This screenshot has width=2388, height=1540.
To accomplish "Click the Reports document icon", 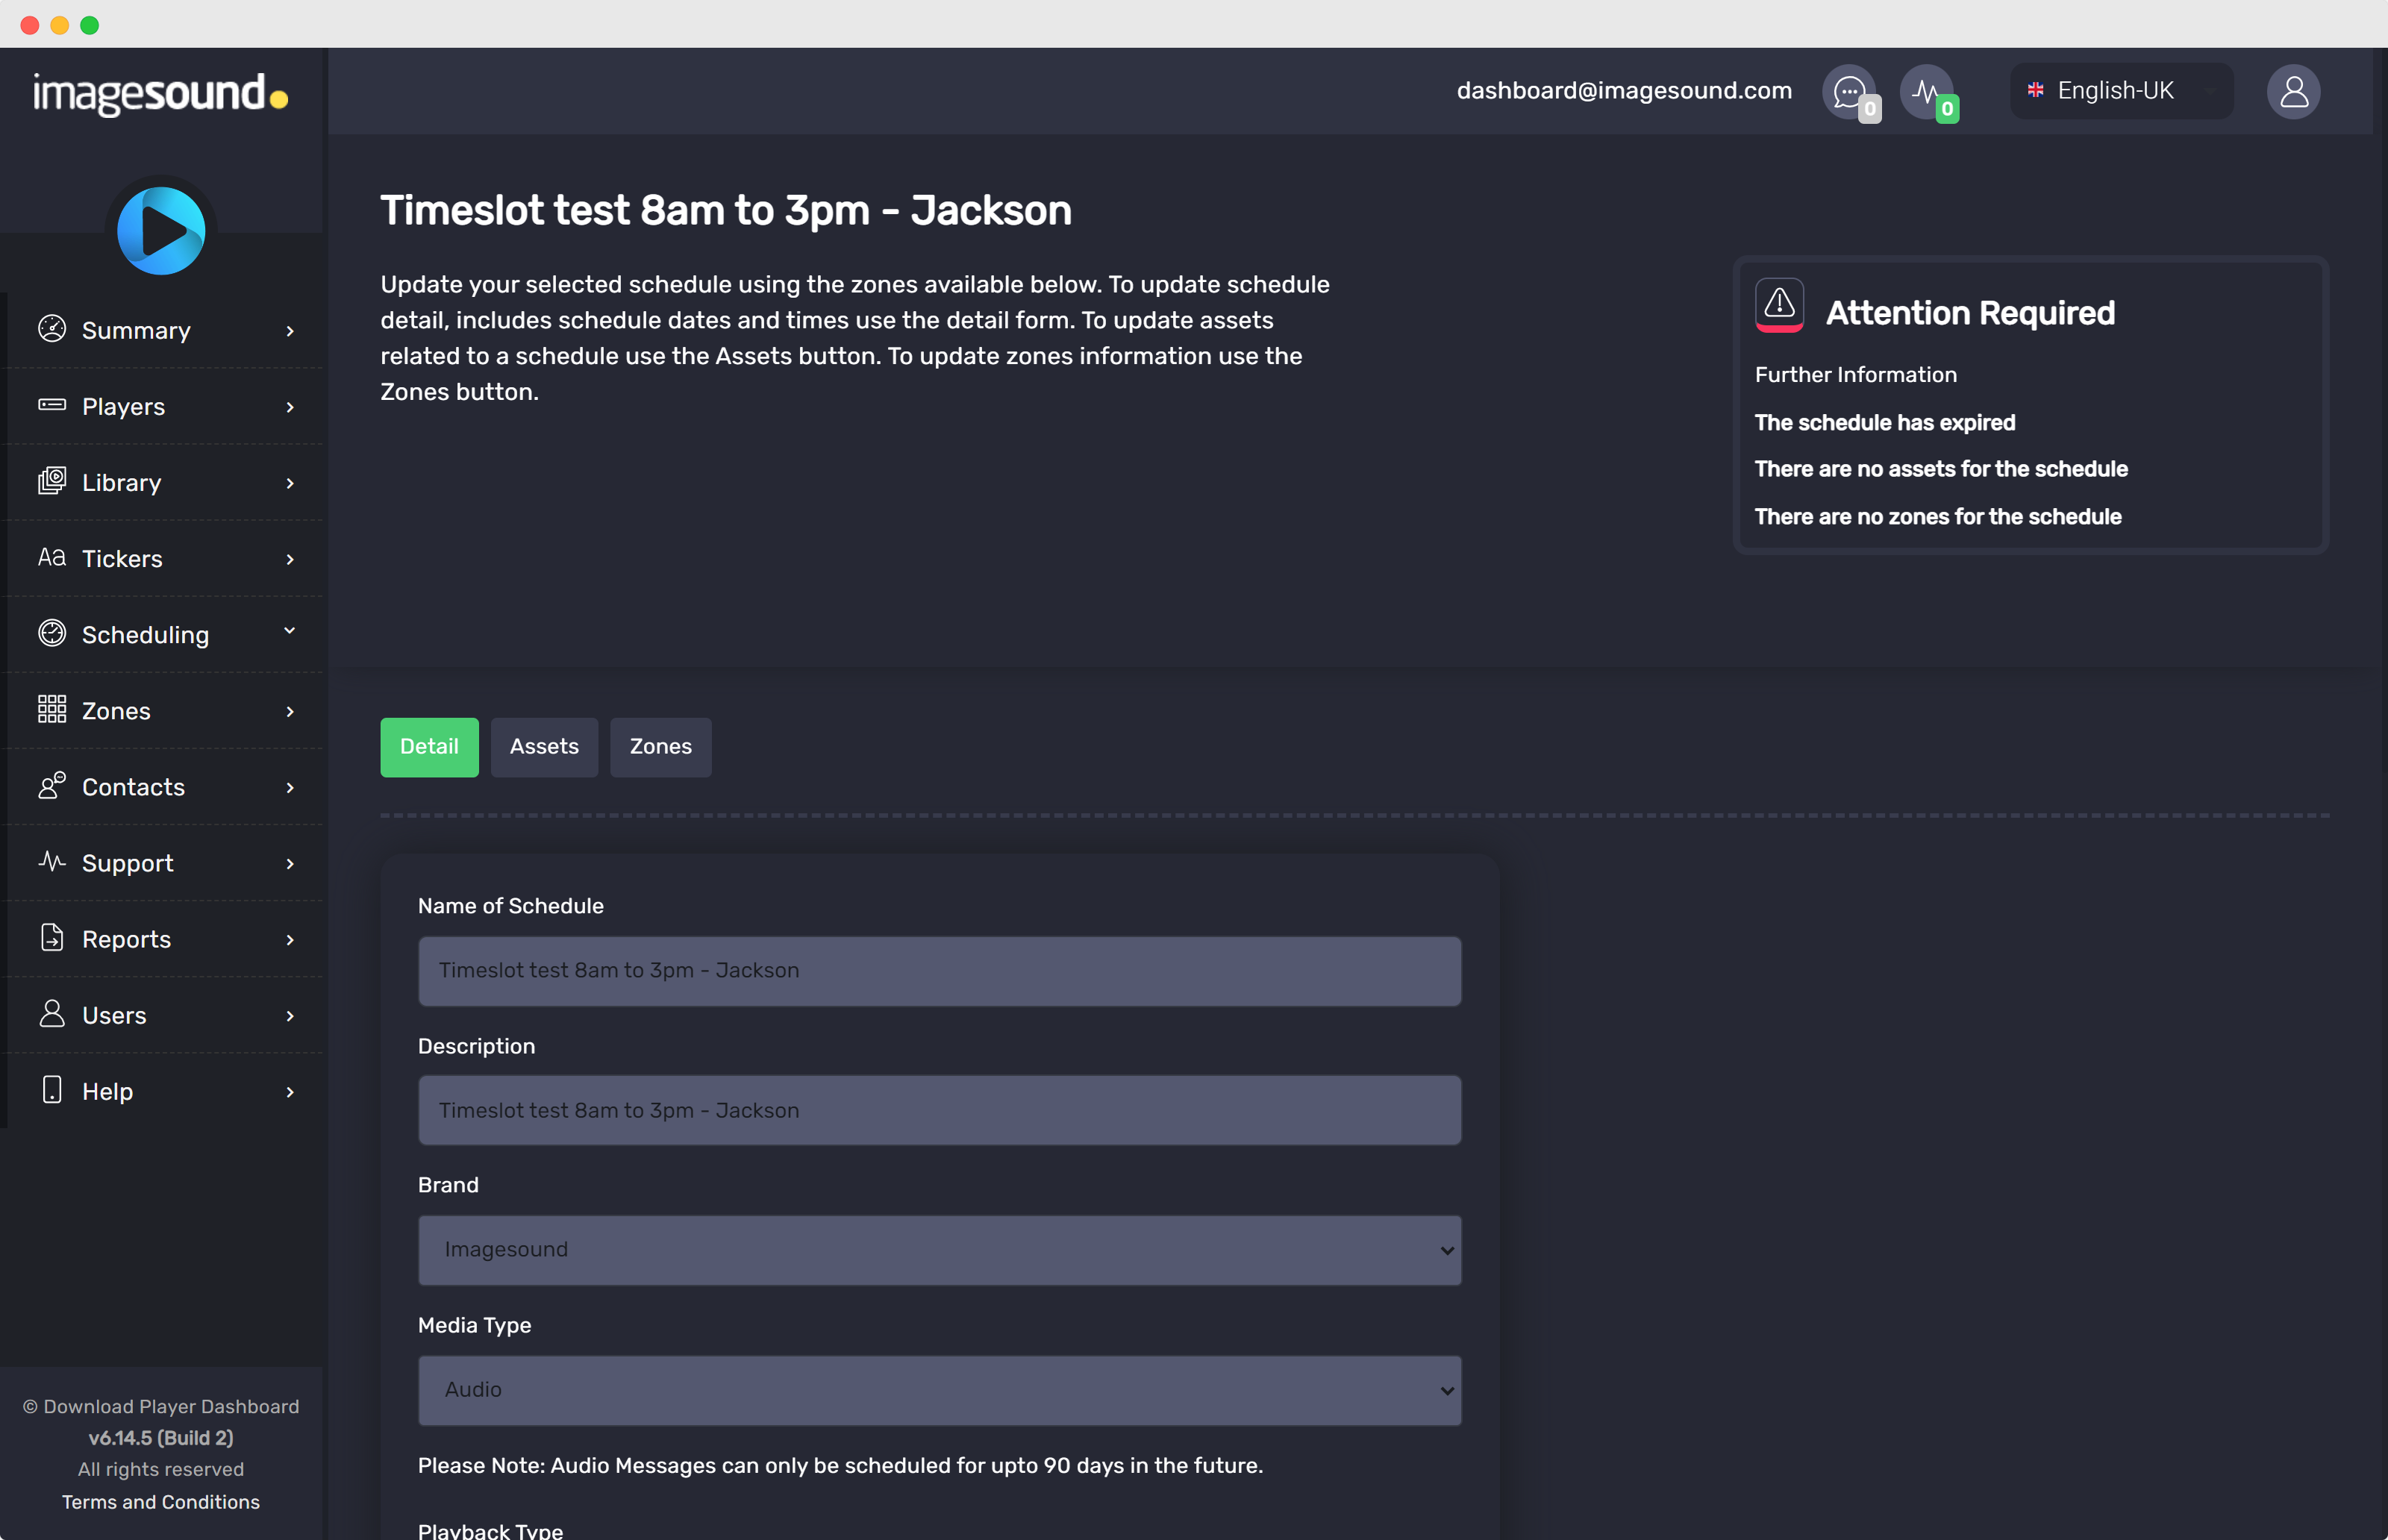I will click(52, 937).
